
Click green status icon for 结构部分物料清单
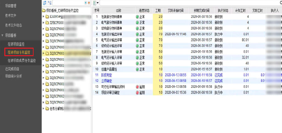(137, 29)
